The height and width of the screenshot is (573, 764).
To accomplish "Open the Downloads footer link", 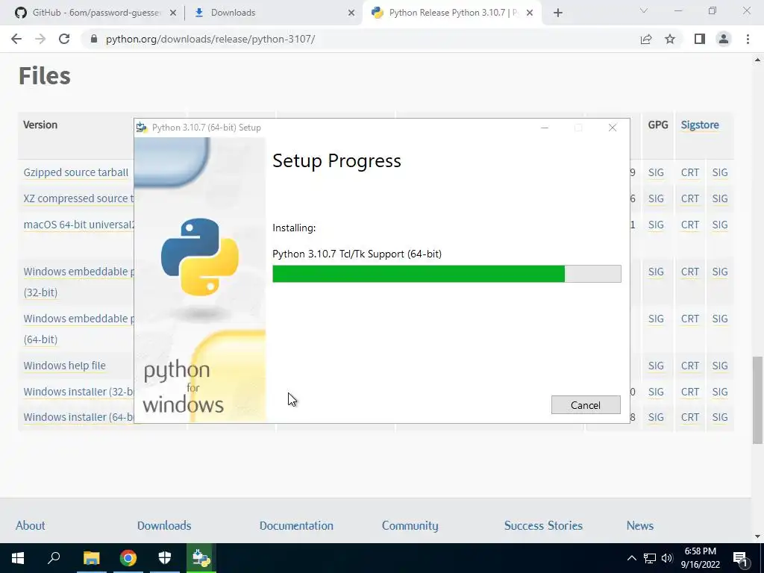I will (x=164, y=526).
